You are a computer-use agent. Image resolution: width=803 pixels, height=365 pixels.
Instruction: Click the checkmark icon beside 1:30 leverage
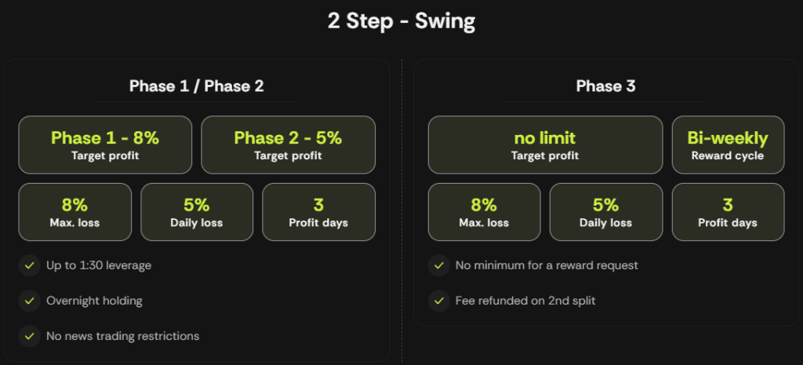(29, 265)
